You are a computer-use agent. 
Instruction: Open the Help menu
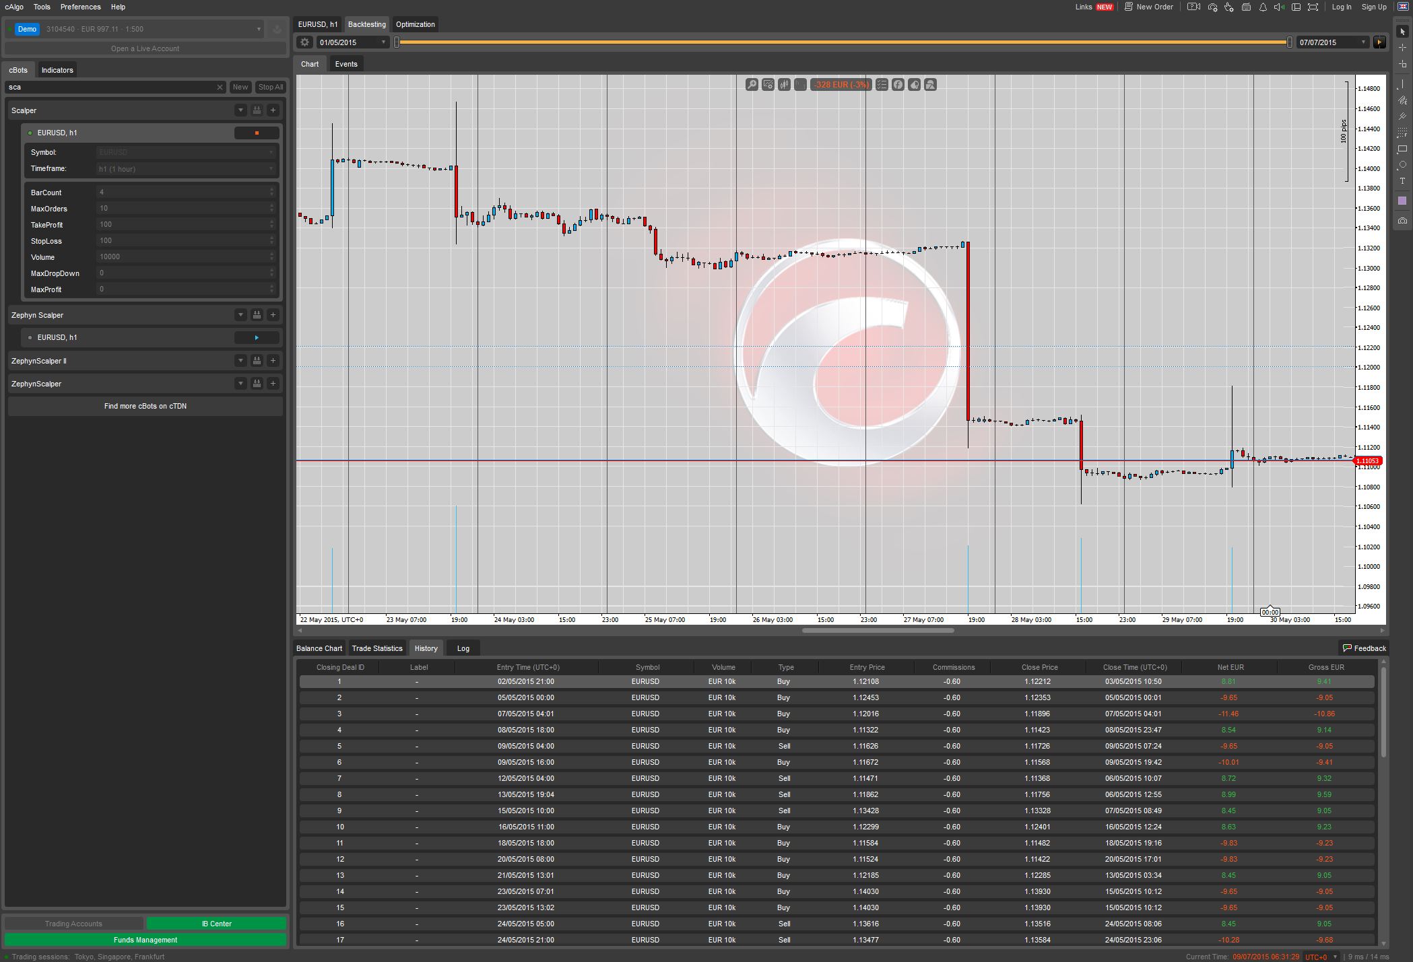tap(118, 7)
